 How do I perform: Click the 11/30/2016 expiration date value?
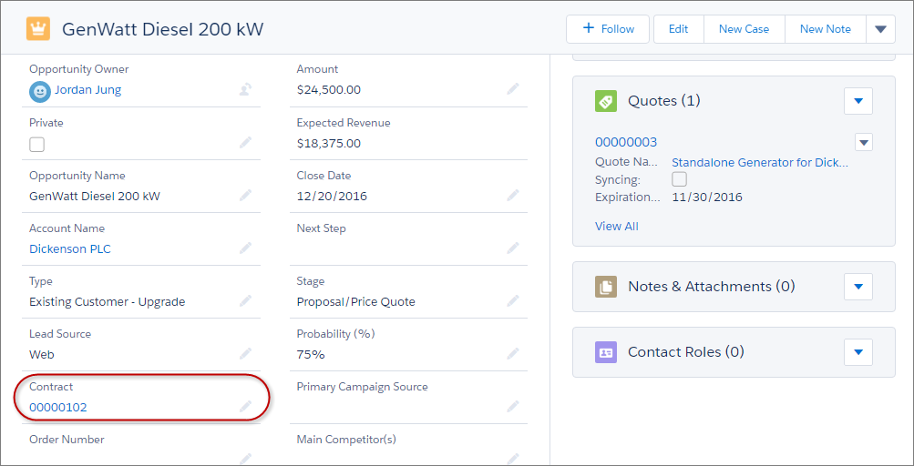(x=707, y=197)
